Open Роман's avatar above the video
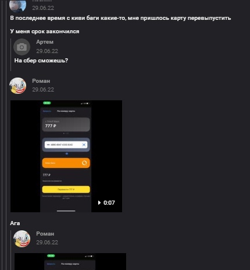Screen dimensions: 250x270 tap(18, 86)
